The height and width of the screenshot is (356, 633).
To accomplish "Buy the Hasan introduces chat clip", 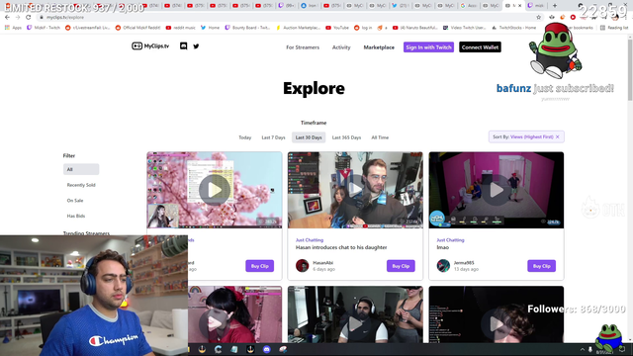I will [401, 266].
